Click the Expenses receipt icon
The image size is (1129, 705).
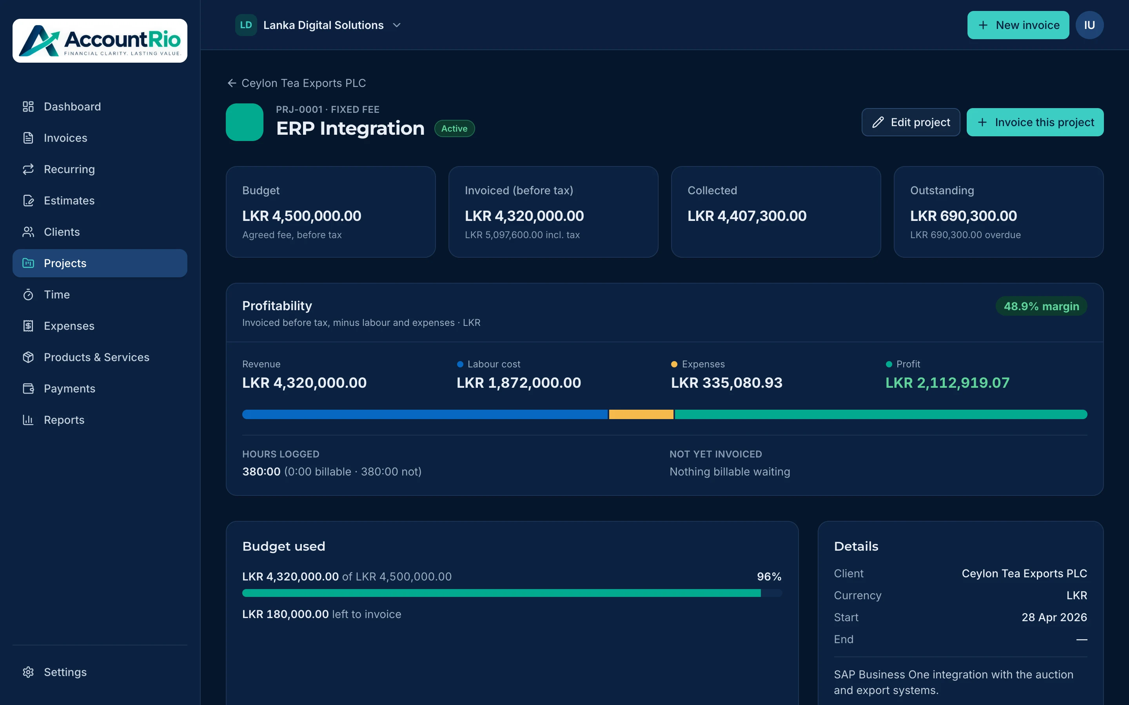tap(28, 326)
